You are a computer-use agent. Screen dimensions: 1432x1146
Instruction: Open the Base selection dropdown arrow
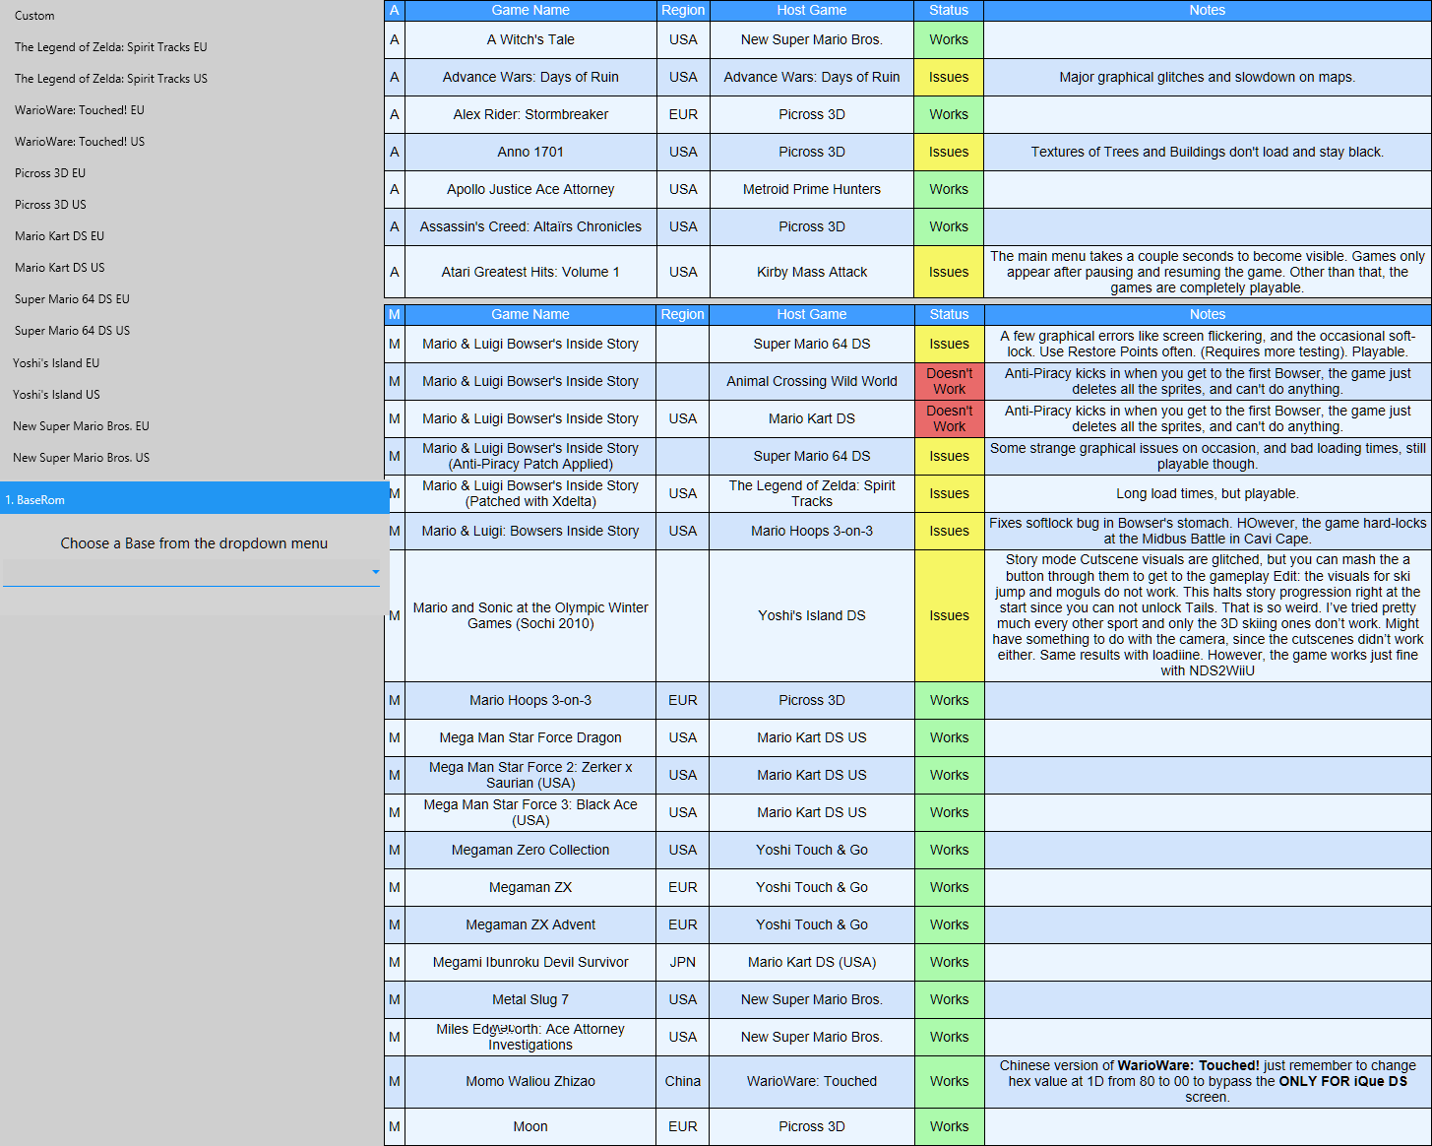click(376, 572)
